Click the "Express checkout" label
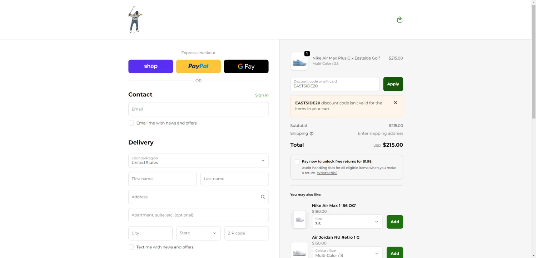 198,53
